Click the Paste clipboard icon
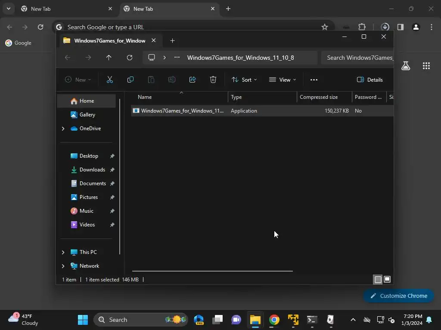 click(151, 79)
